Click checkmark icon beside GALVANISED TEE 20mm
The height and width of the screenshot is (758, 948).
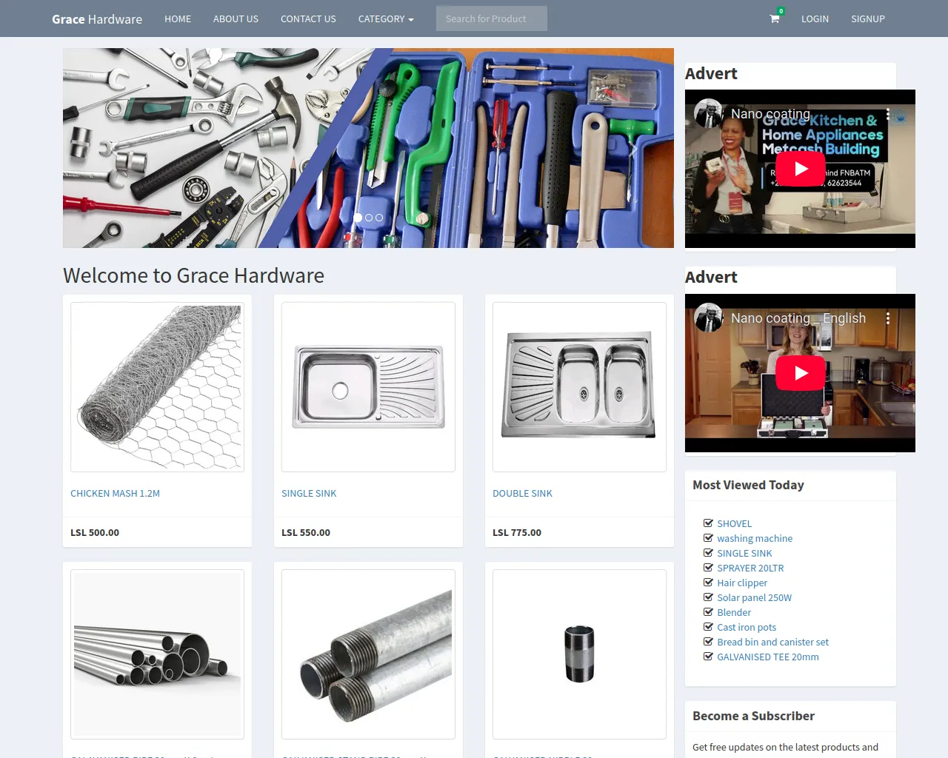tap(708, 657)
